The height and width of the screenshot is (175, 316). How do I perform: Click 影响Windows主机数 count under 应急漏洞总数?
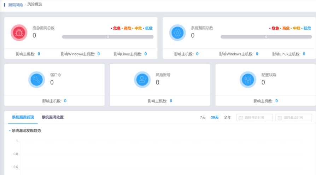99,54
